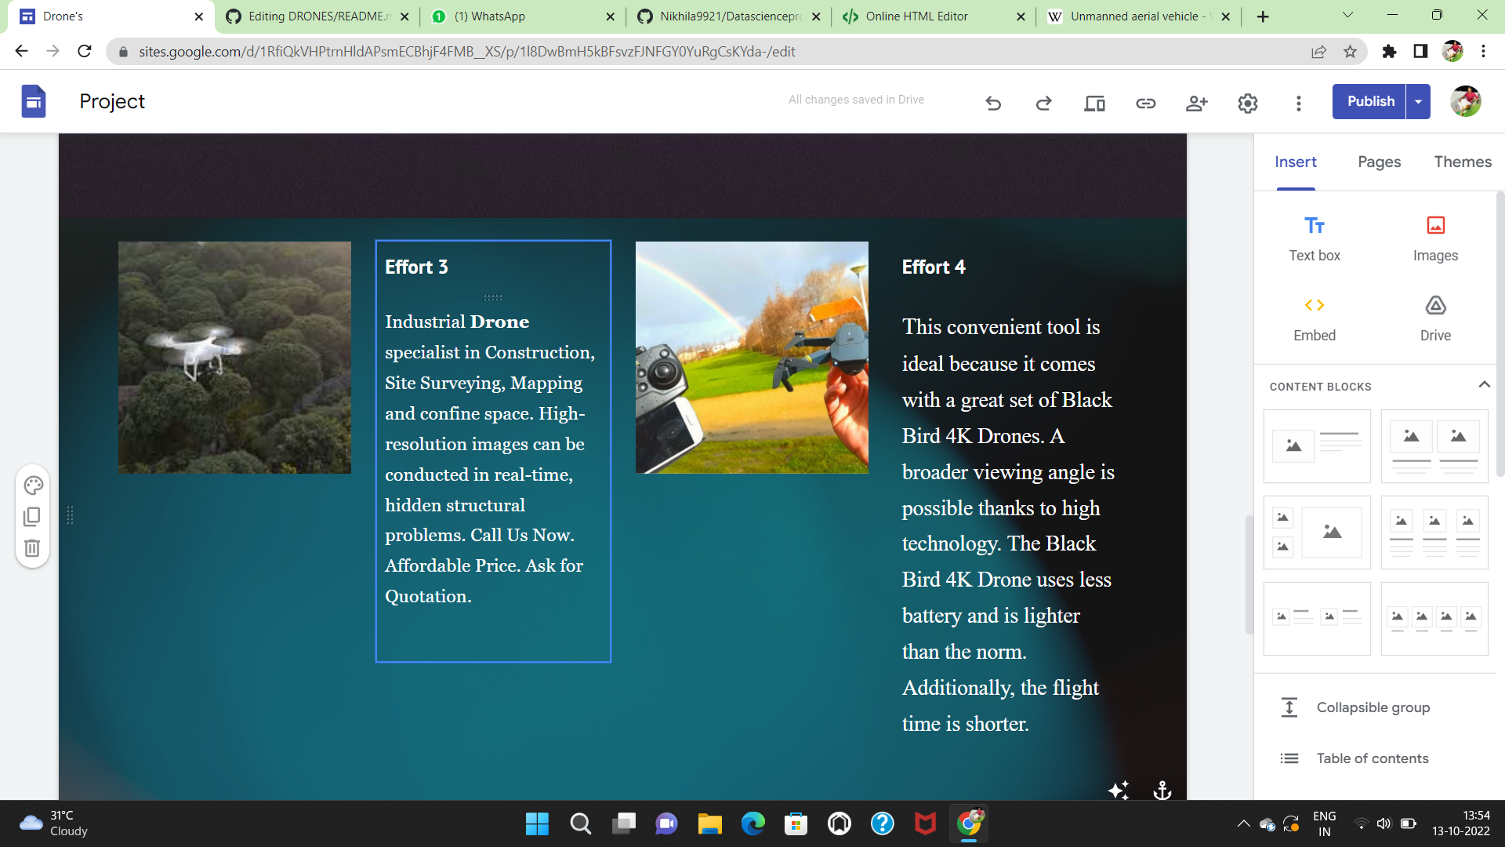Switch to the Online HTML Editor browser tab
Image resolution: width=1505 pixels, height=847 pixels.
point(933,16)
